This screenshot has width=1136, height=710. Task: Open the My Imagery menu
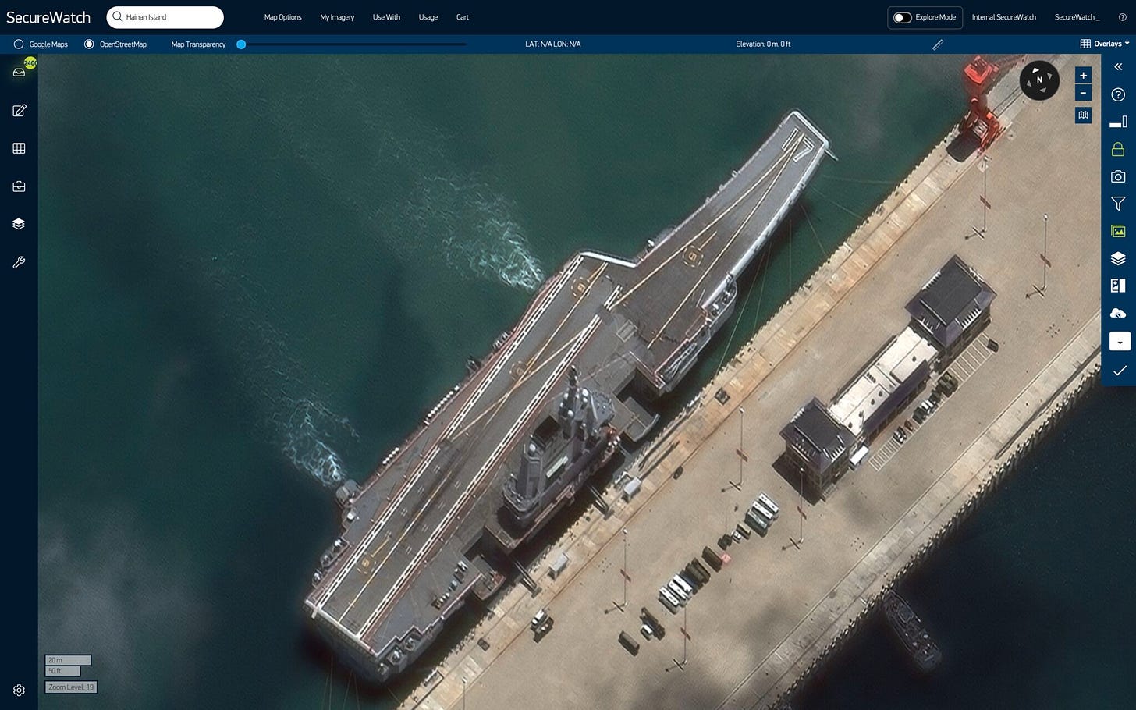coord(337,17)
